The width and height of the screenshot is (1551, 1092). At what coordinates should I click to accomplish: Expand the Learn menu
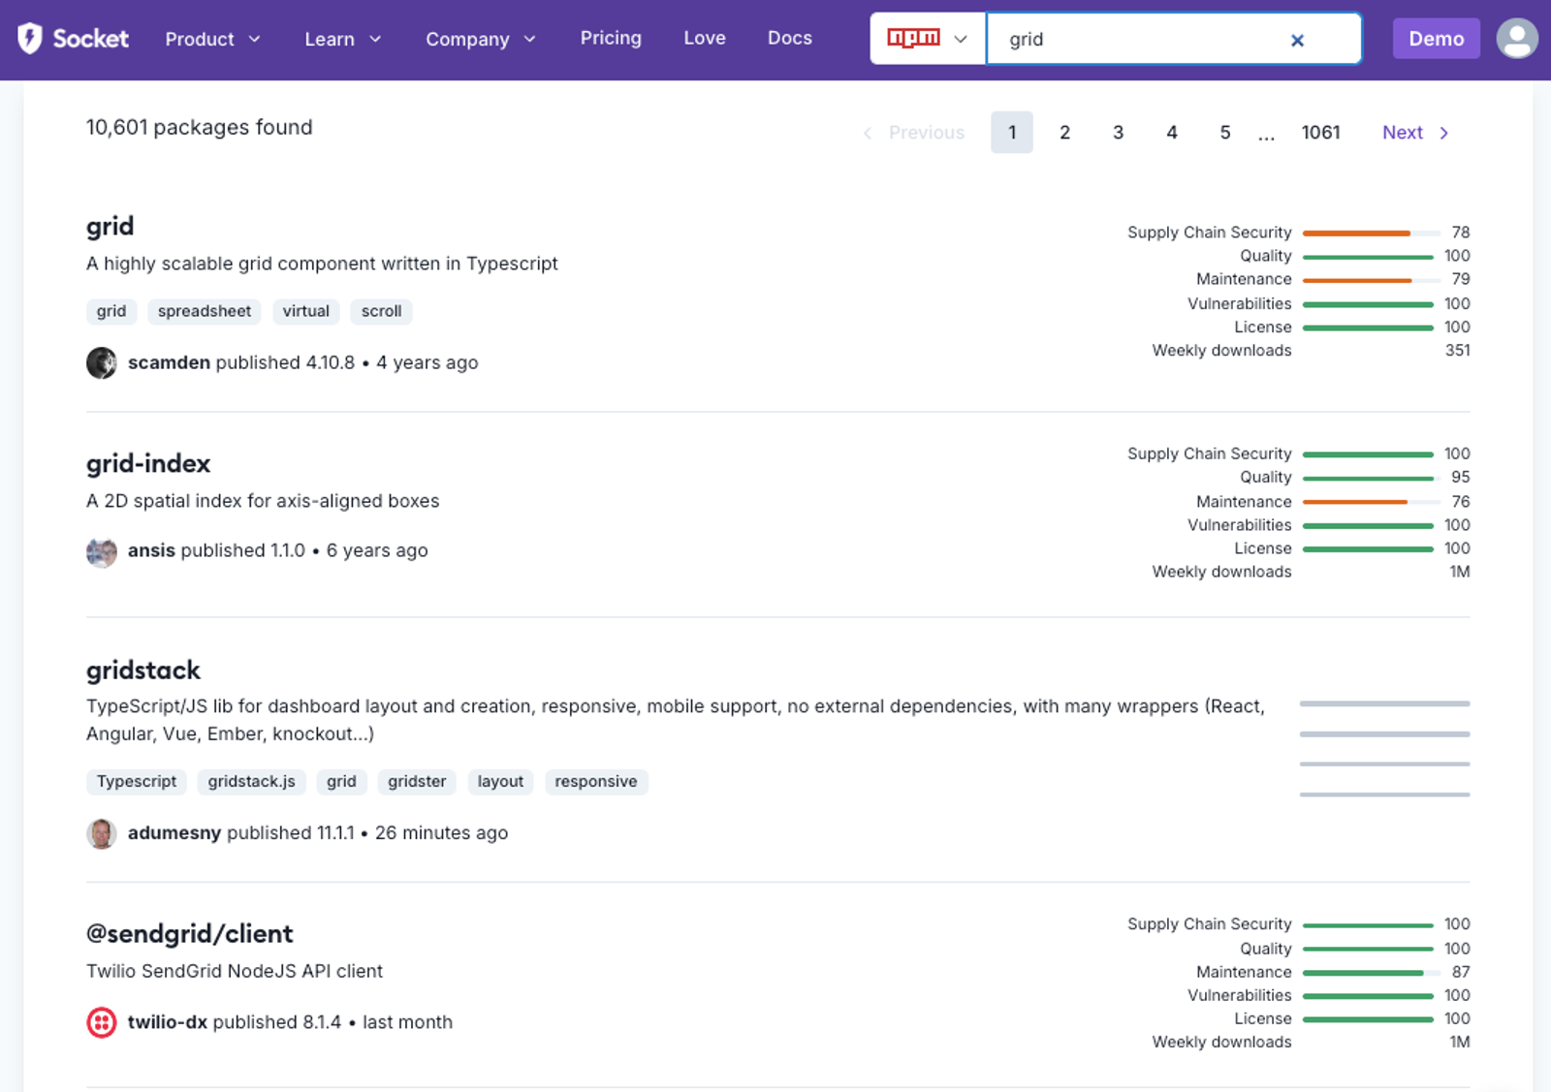343,39
